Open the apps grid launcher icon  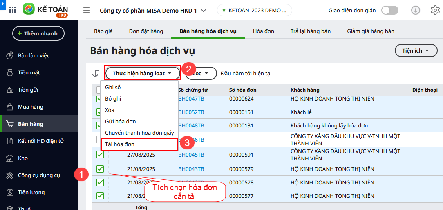pos(13,10)
